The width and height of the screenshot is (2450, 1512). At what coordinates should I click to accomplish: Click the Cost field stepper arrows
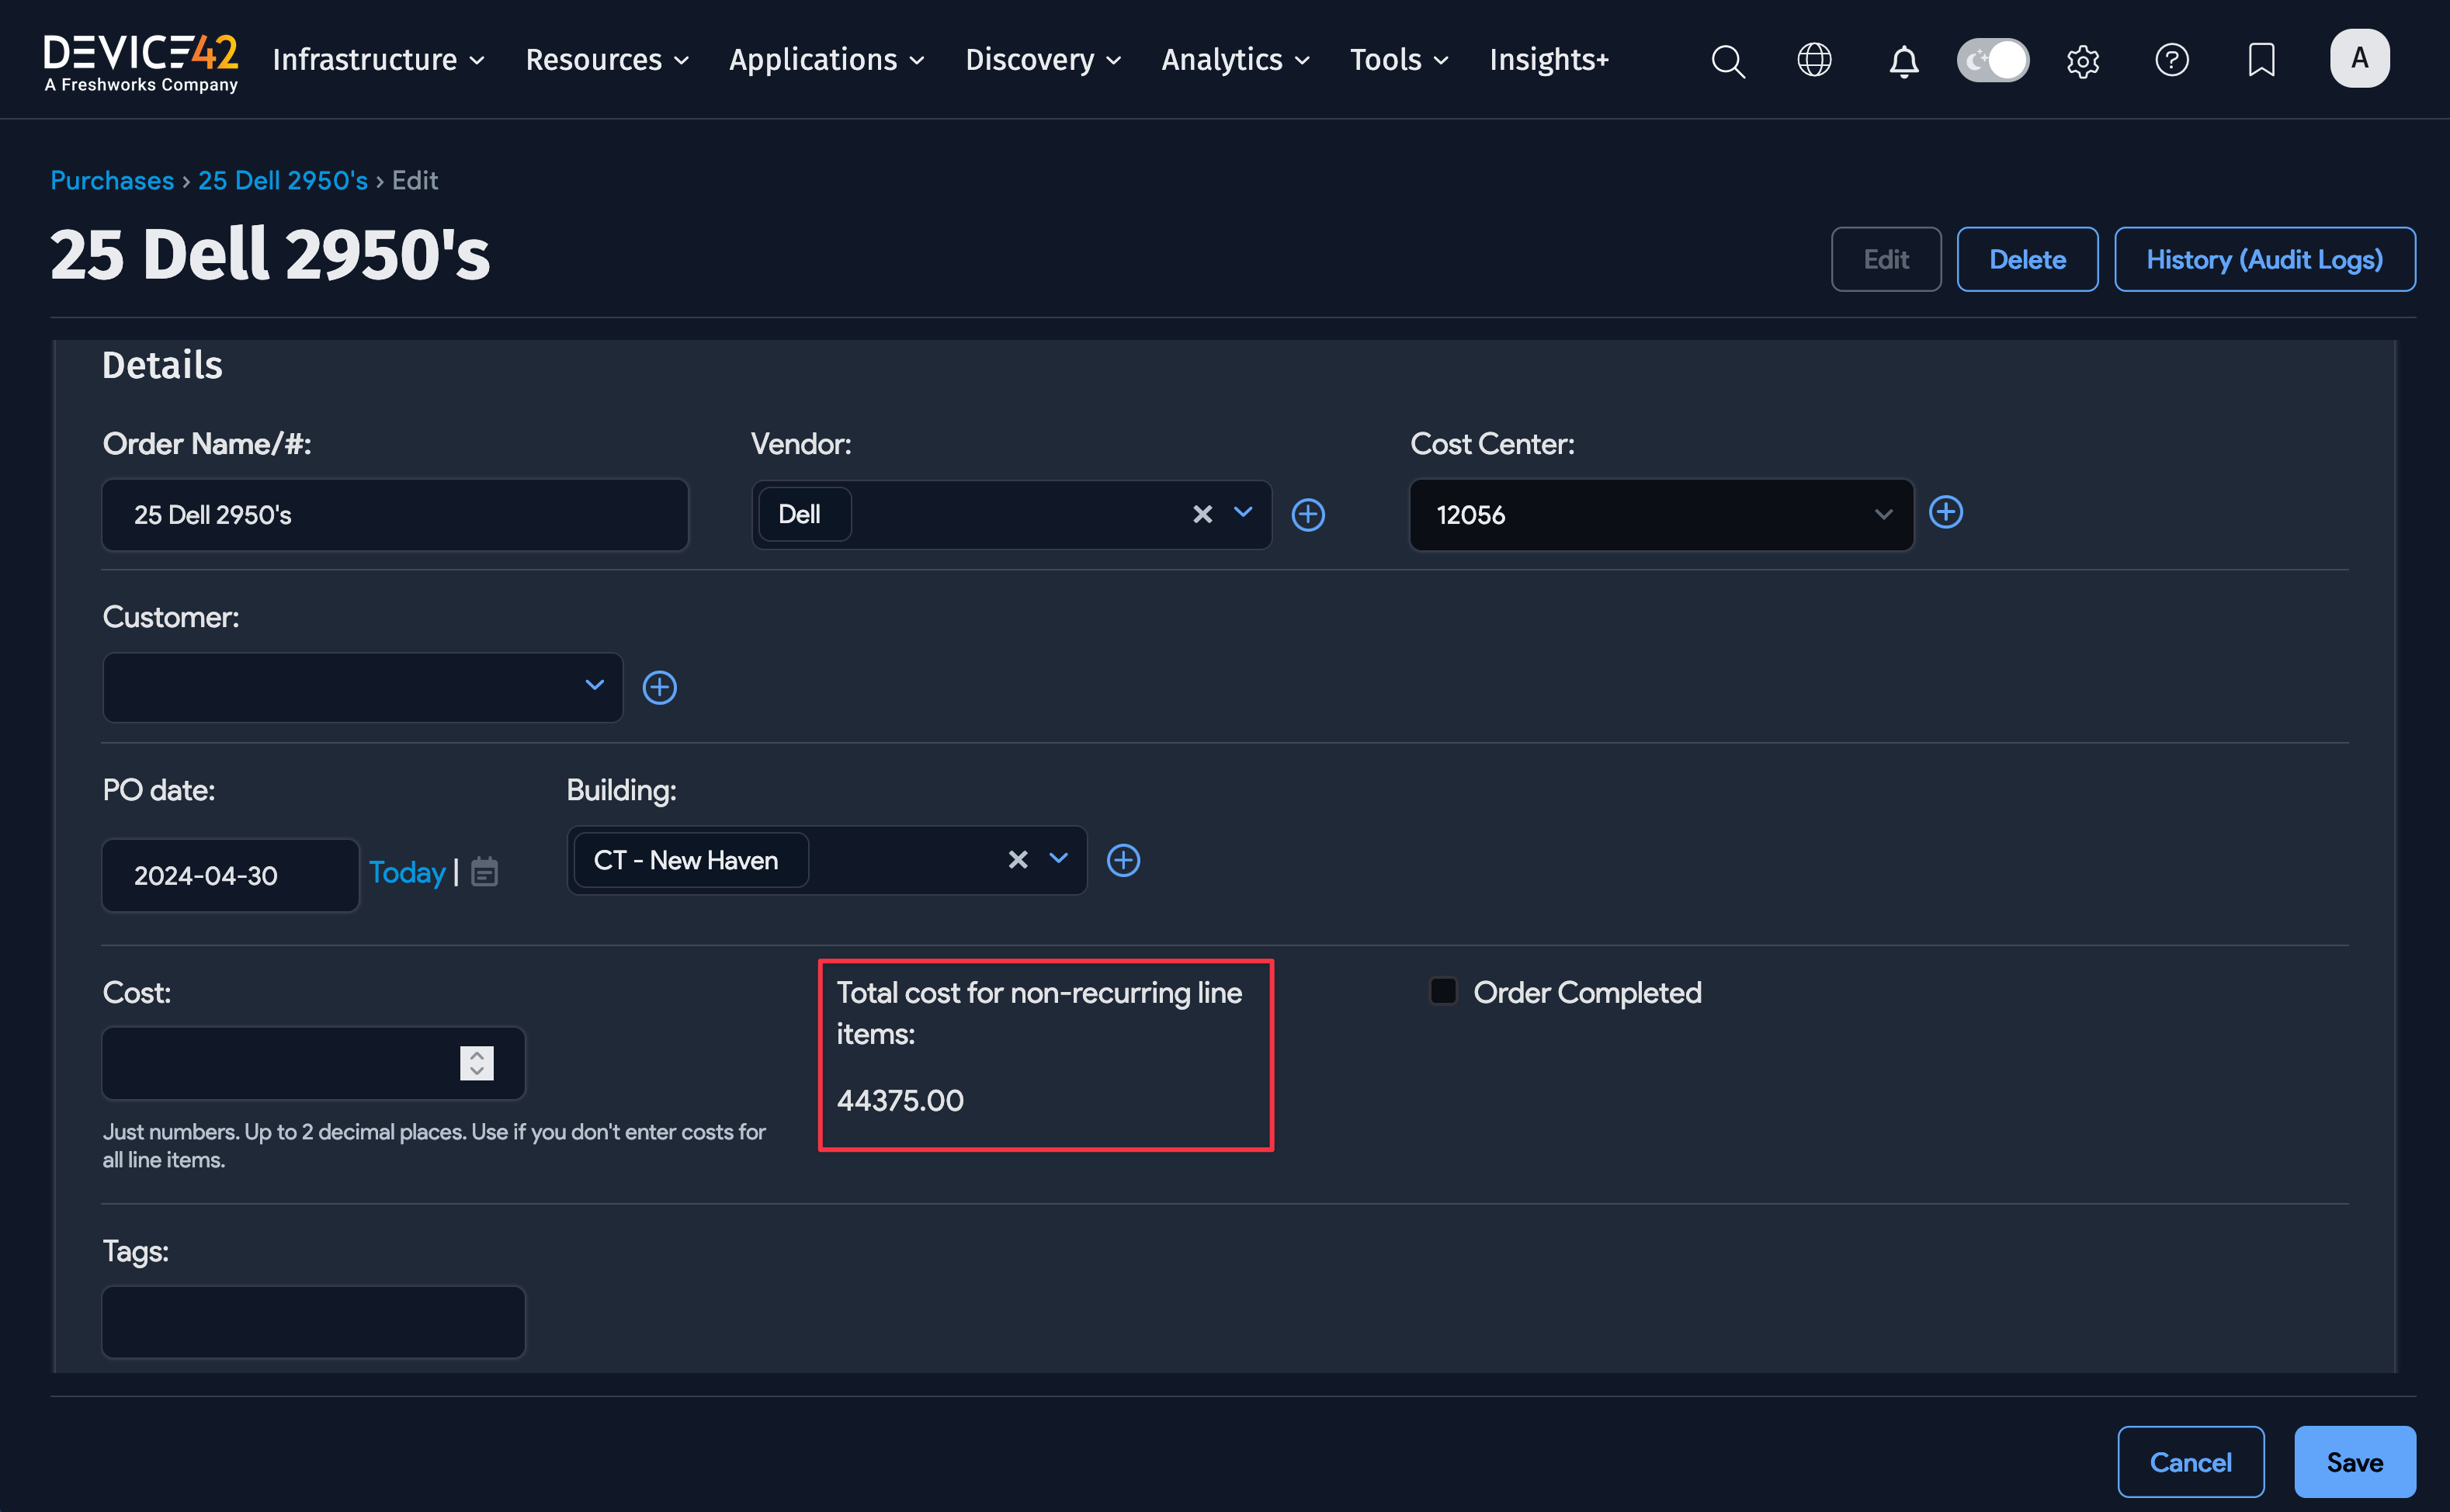(477, 1063)
